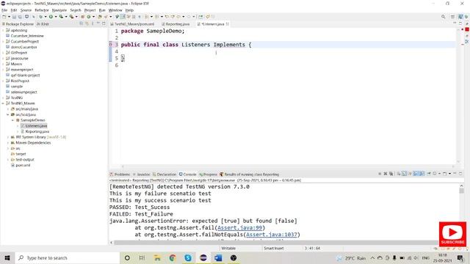Viewport: 470px width, 264px height.
Task: Click the magnifier Search icon at toolbar right
Action: pos(443,17)
